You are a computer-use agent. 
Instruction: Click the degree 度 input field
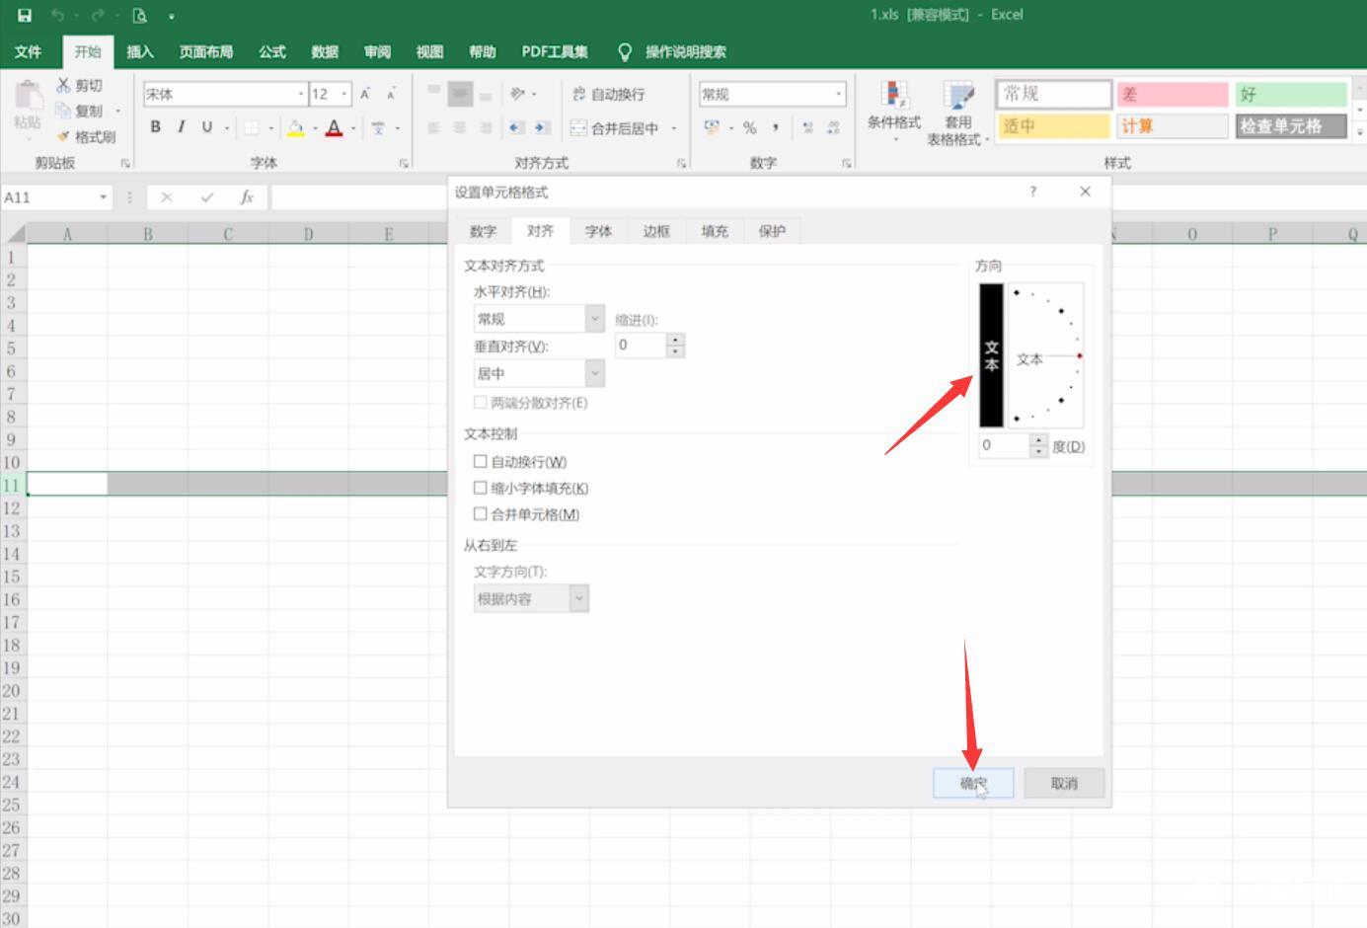click(x=1004, y=445)
